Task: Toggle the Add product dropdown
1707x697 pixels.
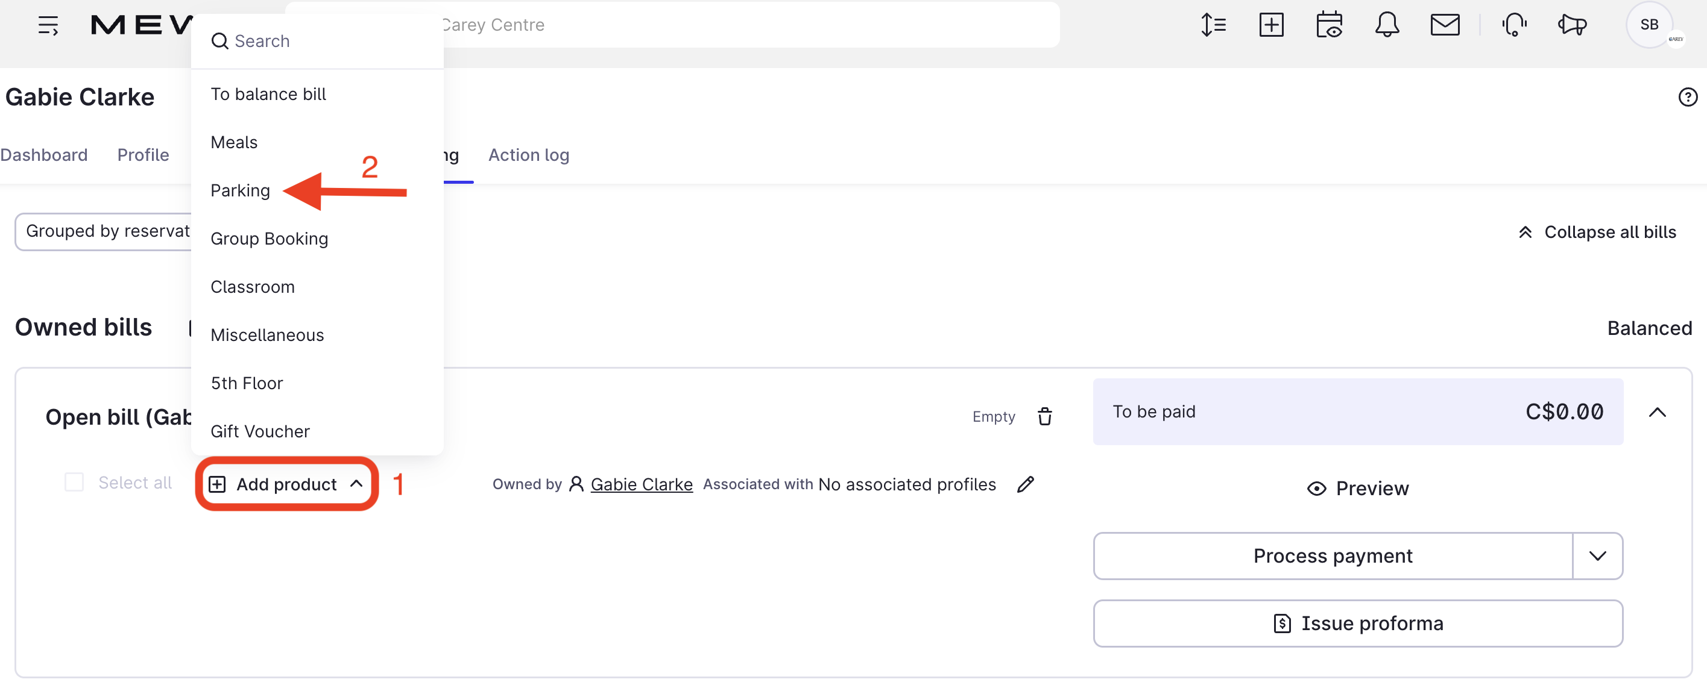Action: coord(286,484)
